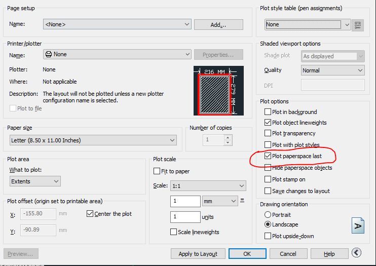The image size is (376, 266).
Task: Open the mm units dropdown
Action: click(x=220, y=201)
